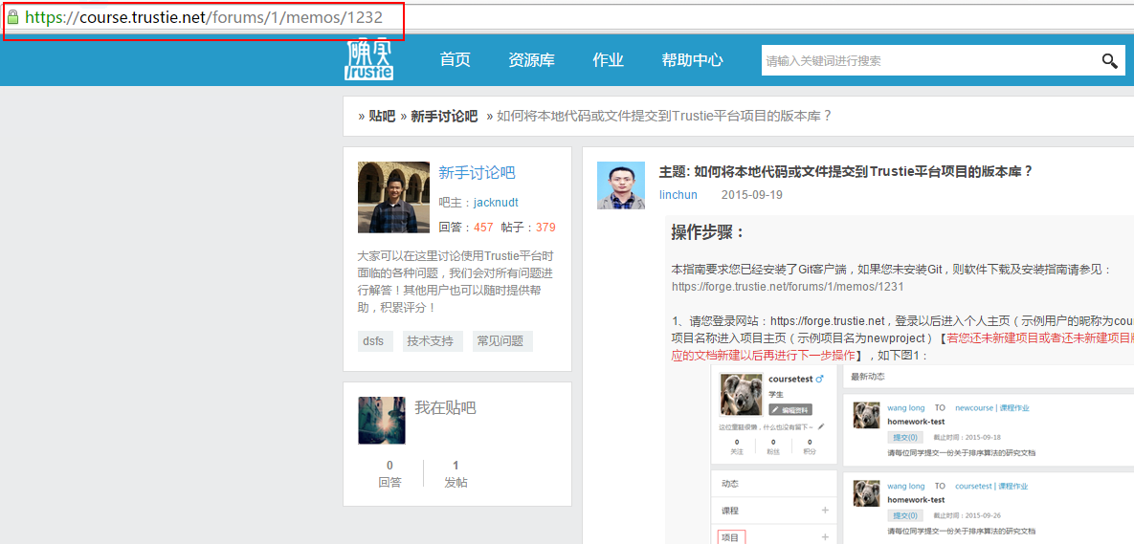Select the 常见问题 tag
Image resolution: width=1134 pixels, height=544 pixels.
pyautogui.click(x=502, y=341)
